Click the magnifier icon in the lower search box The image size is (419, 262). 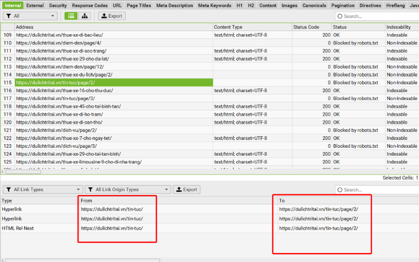(x=340, y=190)
